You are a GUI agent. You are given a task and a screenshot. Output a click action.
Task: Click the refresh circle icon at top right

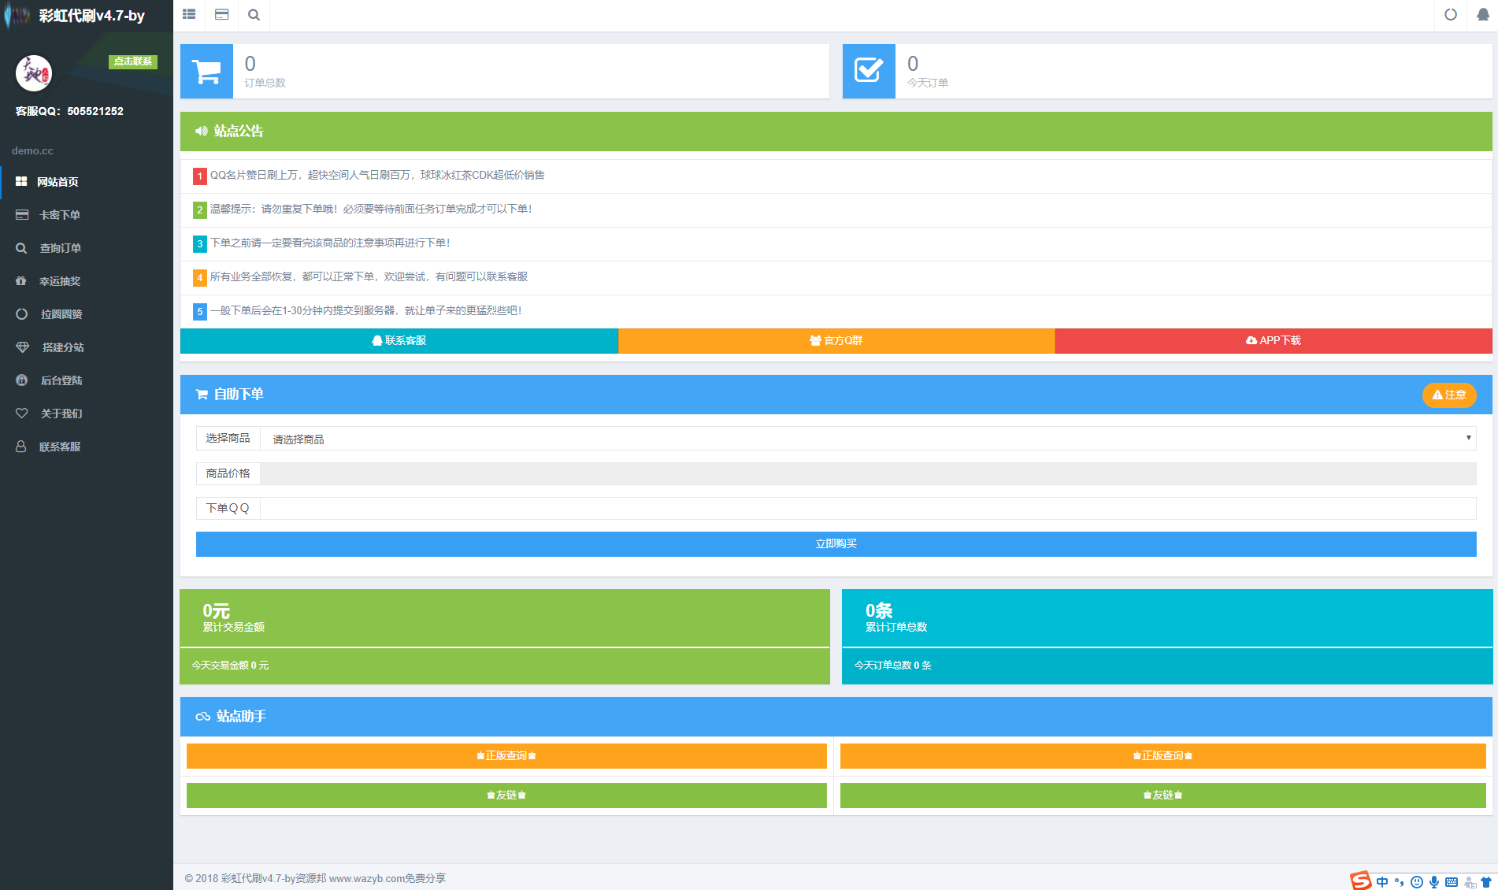1451,14
